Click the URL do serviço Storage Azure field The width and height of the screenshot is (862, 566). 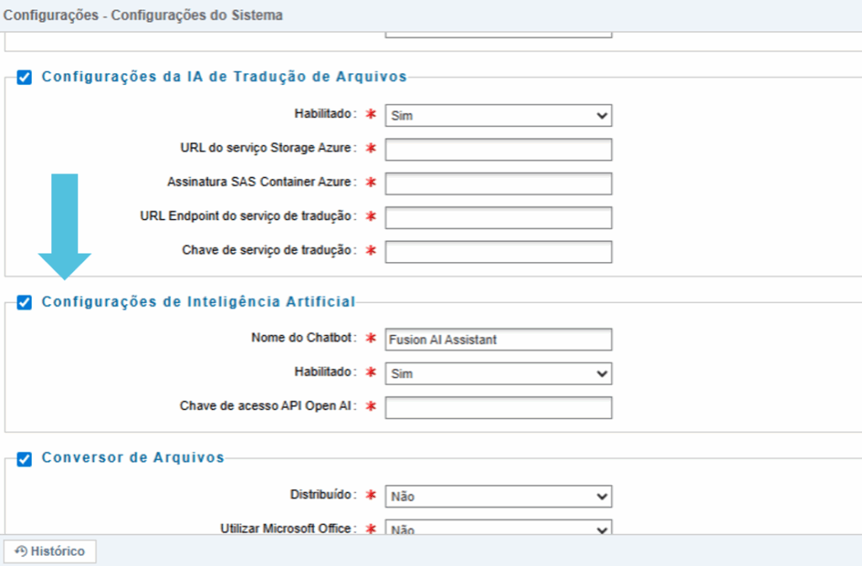(x=498, y=149)
